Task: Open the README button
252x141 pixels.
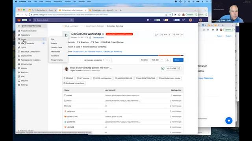Action: point(69,78)
